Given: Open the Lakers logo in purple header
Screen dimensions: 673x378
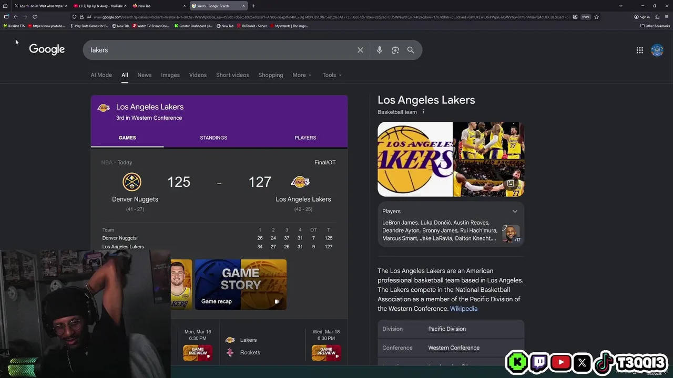Looking at the screenshot, I should tap(104, 108).
